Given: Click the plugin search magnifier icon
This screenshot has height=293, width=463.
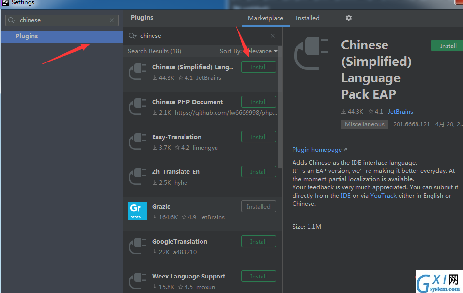Looking at the screenshot, I should (x=132, y=36).
